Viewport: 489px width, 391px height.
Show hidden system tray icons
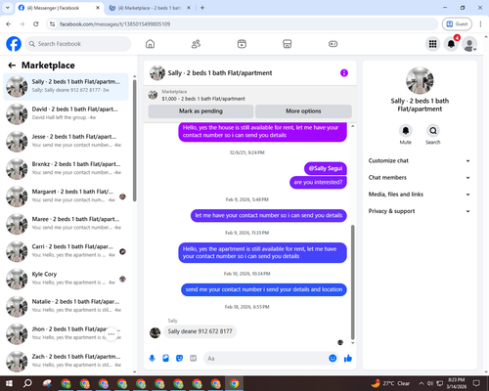(x=422, y=383)
